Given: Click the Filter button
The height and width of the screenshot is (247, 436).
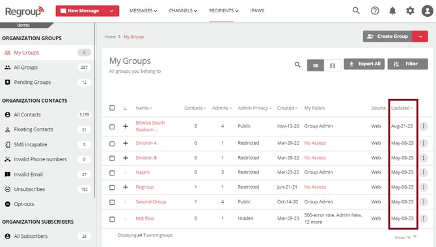Looking at the screenshot, I should tap(407, 64).
